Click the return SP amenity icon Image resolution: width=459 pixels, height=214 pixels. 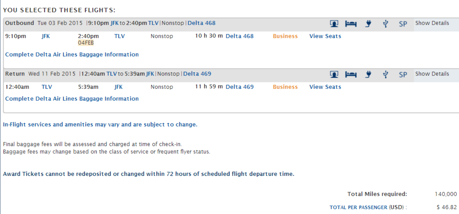coord(403,75)
